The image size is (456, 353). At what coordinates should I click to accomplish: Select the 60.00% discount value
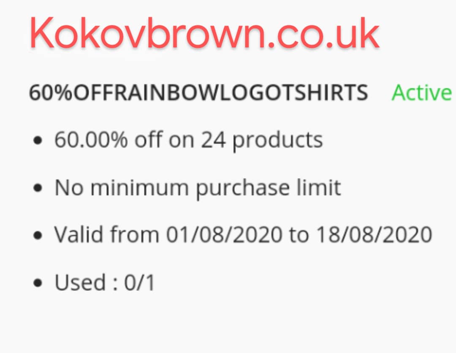[x=91, y=140]
